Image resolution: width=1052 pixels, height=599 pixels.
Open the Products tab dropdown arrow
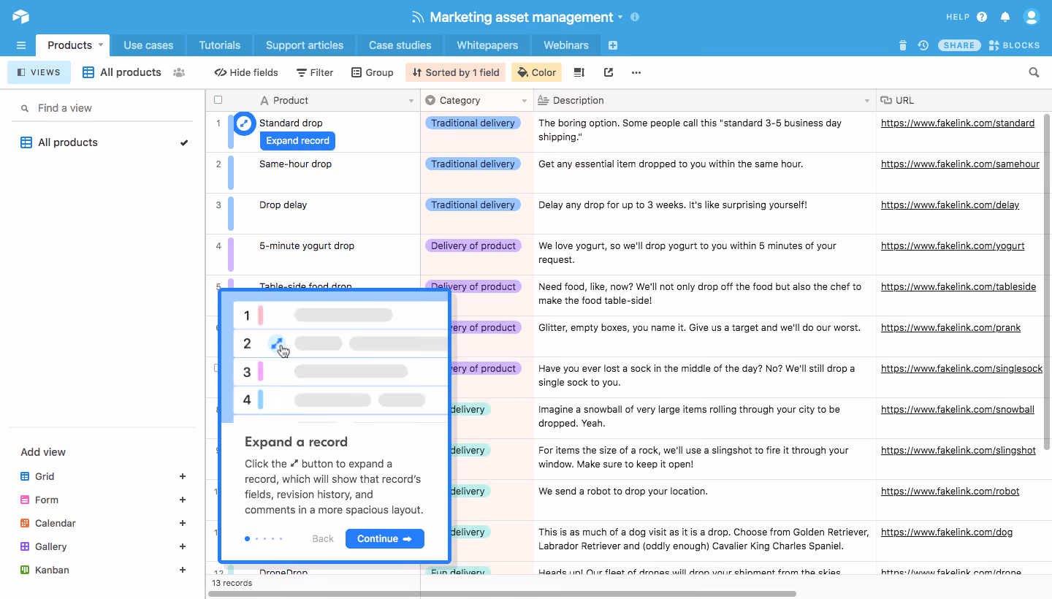tap(101, 45)
